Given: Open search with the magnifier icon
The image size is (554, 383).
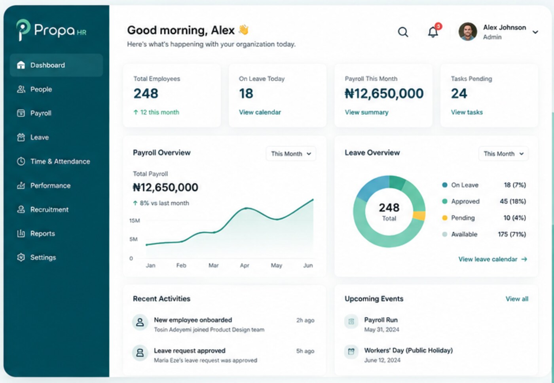Looking at the screenshot, I should [x=403, y=32].
